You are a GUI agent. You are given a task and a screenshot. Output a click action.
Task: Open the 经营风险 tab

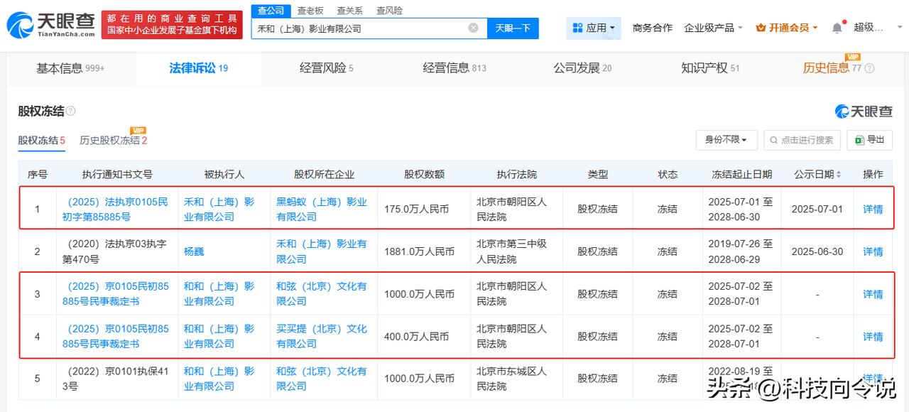(326, 68)
